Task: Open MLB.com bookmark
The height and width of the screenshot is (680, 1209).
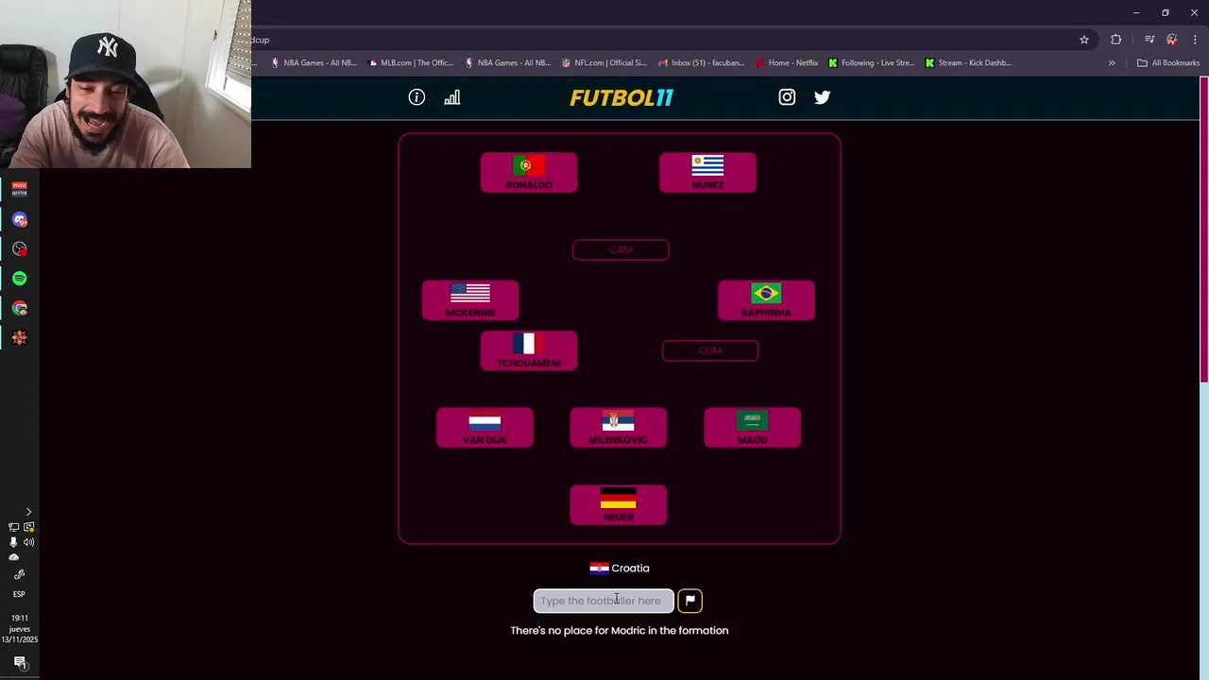Action: (410, 63)
